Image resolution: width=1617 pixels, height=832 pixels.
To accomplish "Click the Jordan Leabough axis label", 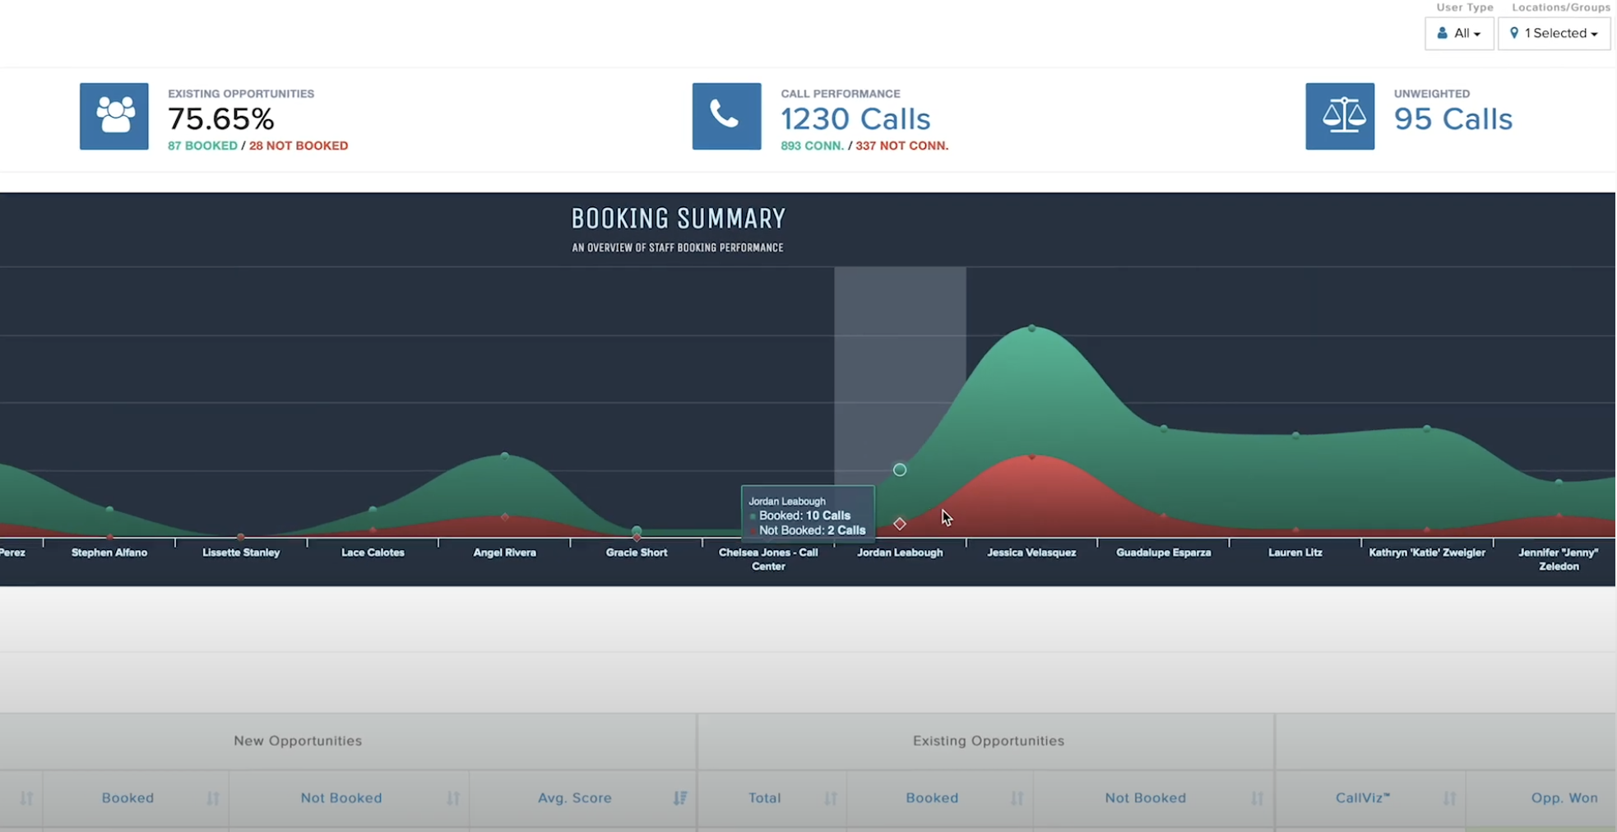I will tap(900, 552).
